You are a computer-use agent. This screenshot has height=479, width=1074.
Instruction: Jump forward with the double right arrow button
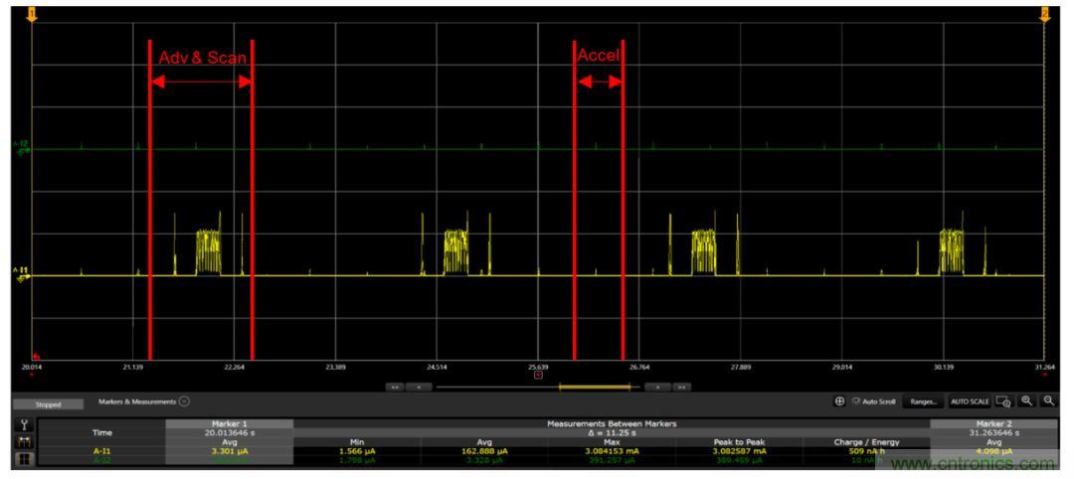(x=681, y=387)
